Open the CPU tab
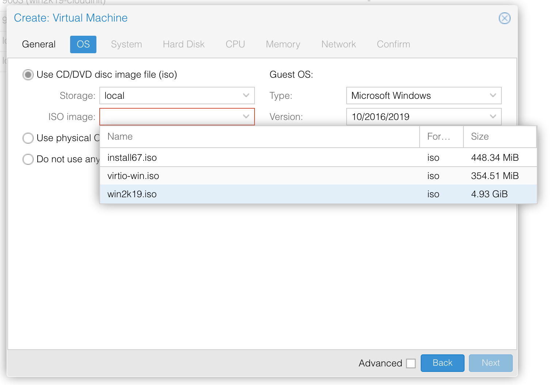Viewport: 550px width, 385px height. [235, 44]
